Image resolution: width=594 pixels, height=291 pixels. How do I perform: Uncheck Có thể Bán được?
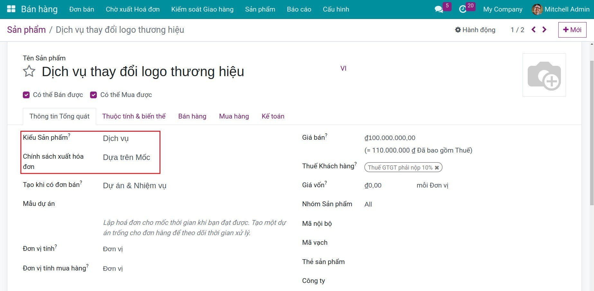point(26,95)
